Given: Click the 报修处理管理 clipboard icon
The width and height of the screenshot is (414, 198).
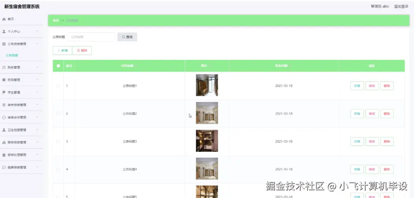Looking at the screenshot, I should [4, 155].
